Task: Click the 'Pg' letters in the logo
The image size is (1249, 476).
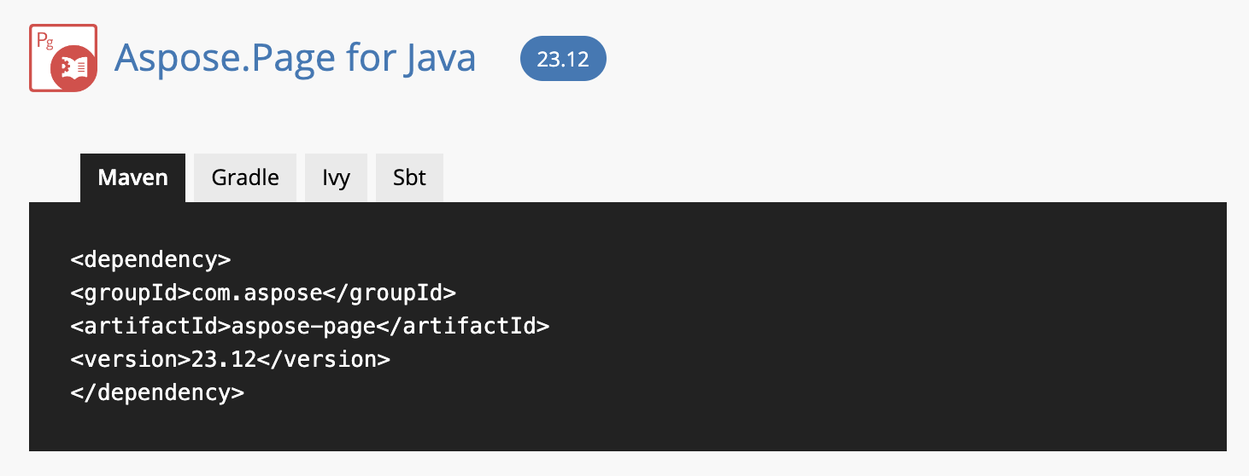Action: pos(44,39)
